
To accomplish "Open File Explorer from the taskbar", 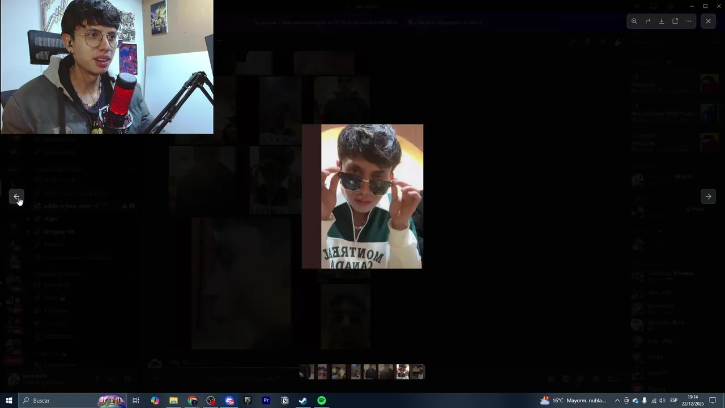I will click(174, 401).
